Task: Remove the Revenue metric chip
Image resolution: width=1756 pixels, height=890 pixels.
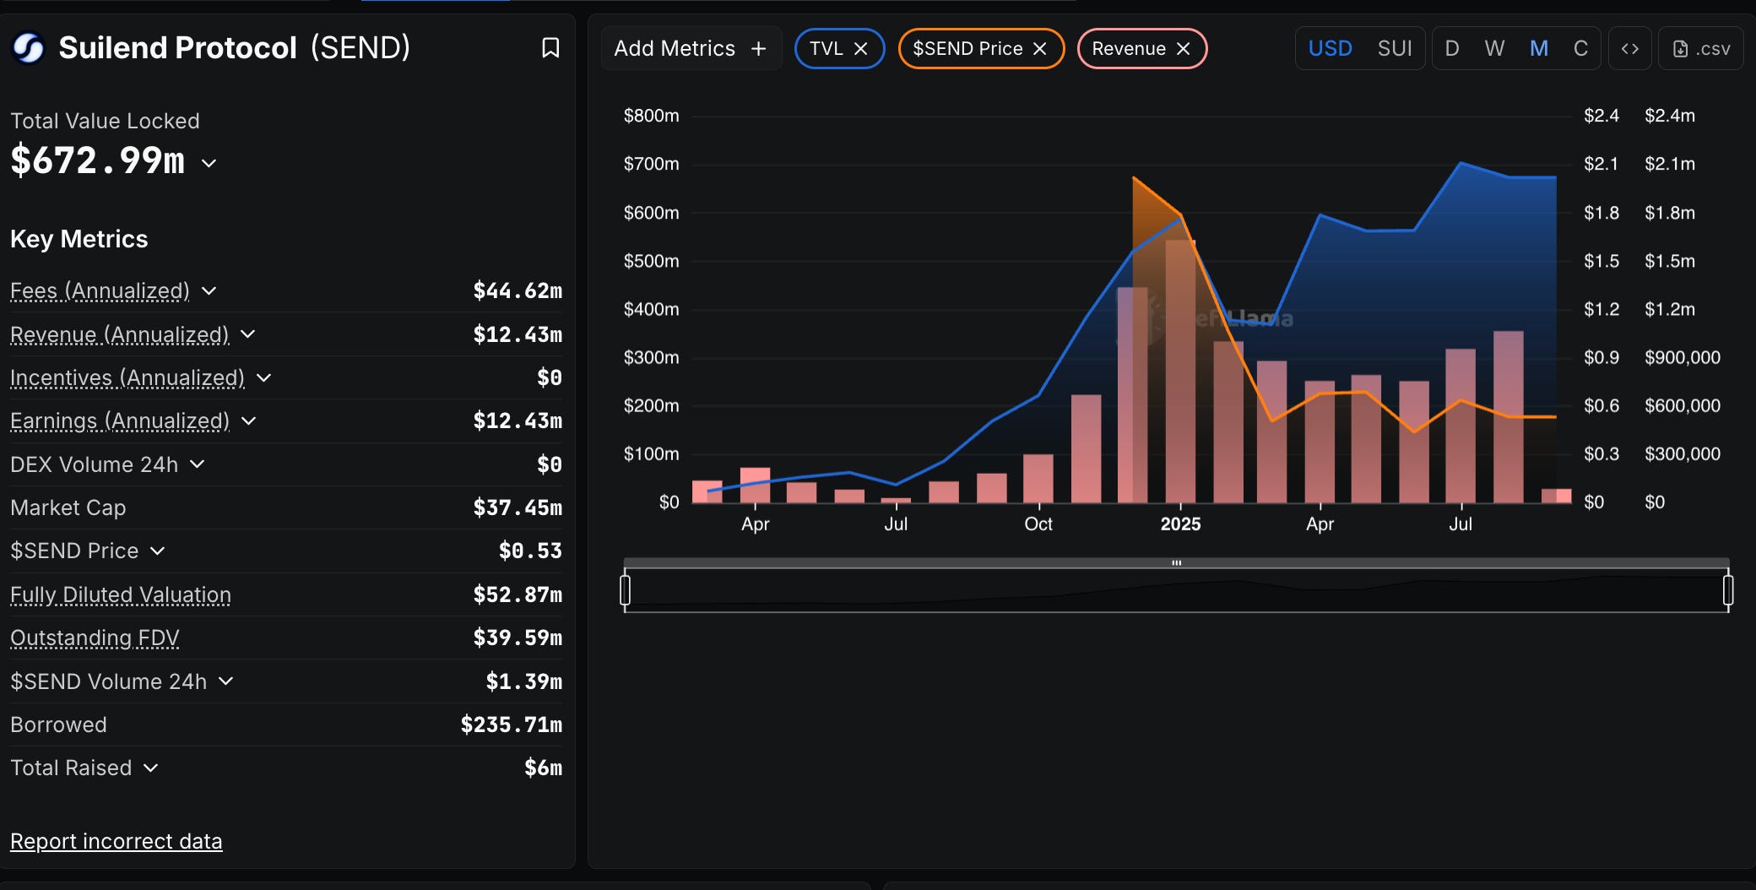Action: point(1184,49)
